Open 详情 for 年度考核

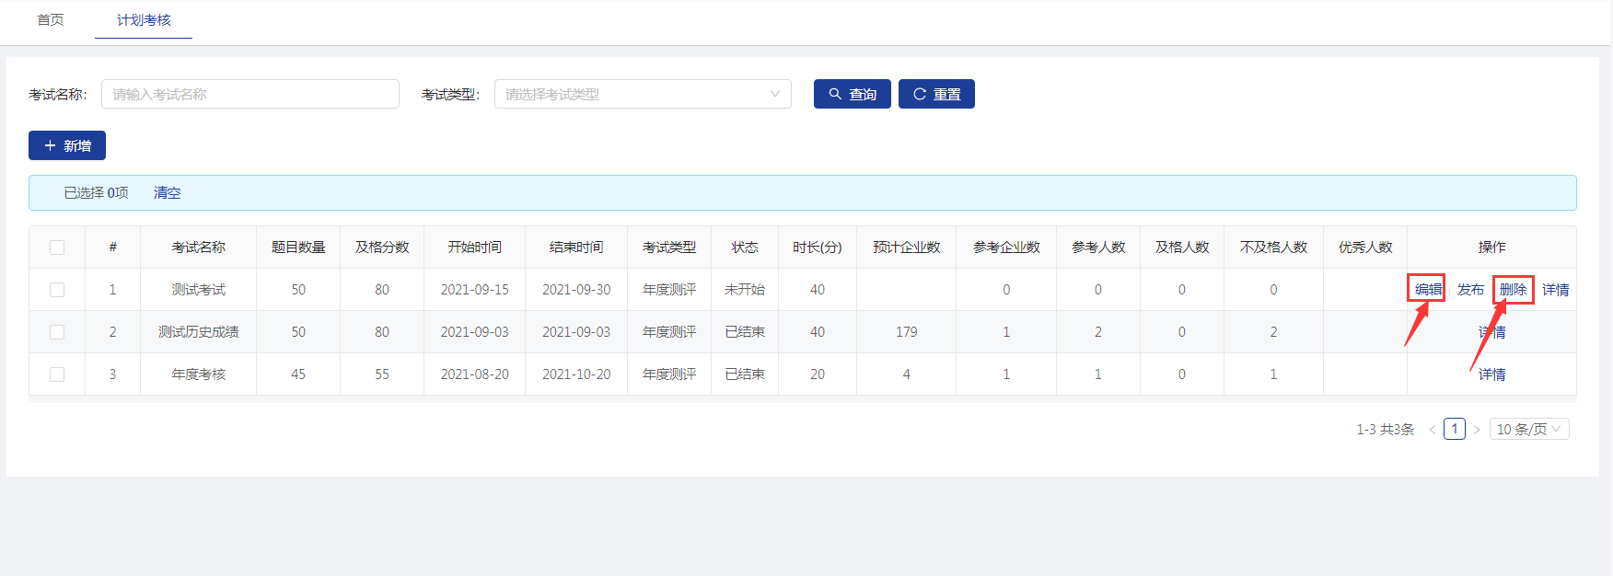pos(1491,374)
